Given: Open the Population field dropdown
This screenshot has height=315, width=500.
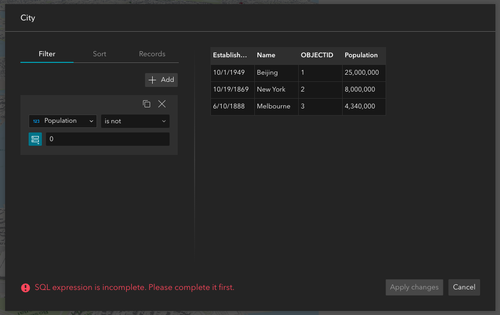Looking at the screenshot, I should 63,121.
